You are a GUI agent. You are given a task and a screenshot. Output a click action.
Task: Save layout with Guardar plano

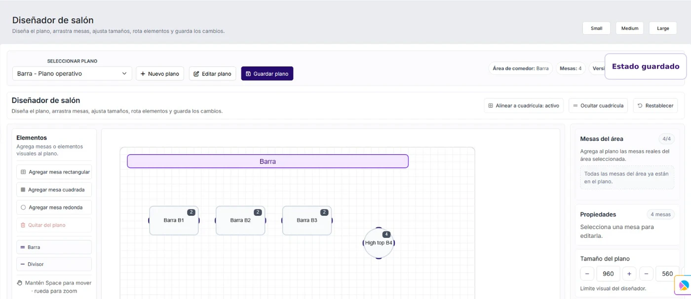[267, 73]
